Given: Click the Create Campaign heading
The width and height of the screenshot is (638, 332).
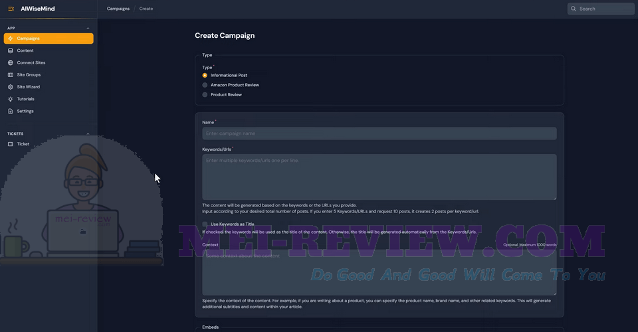Looking at the screenshot, I should click(x=225, y=36).
